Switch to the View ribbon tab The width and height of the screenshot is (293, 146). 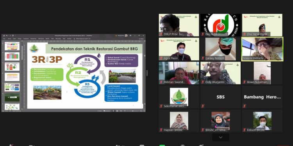(52, 39)
